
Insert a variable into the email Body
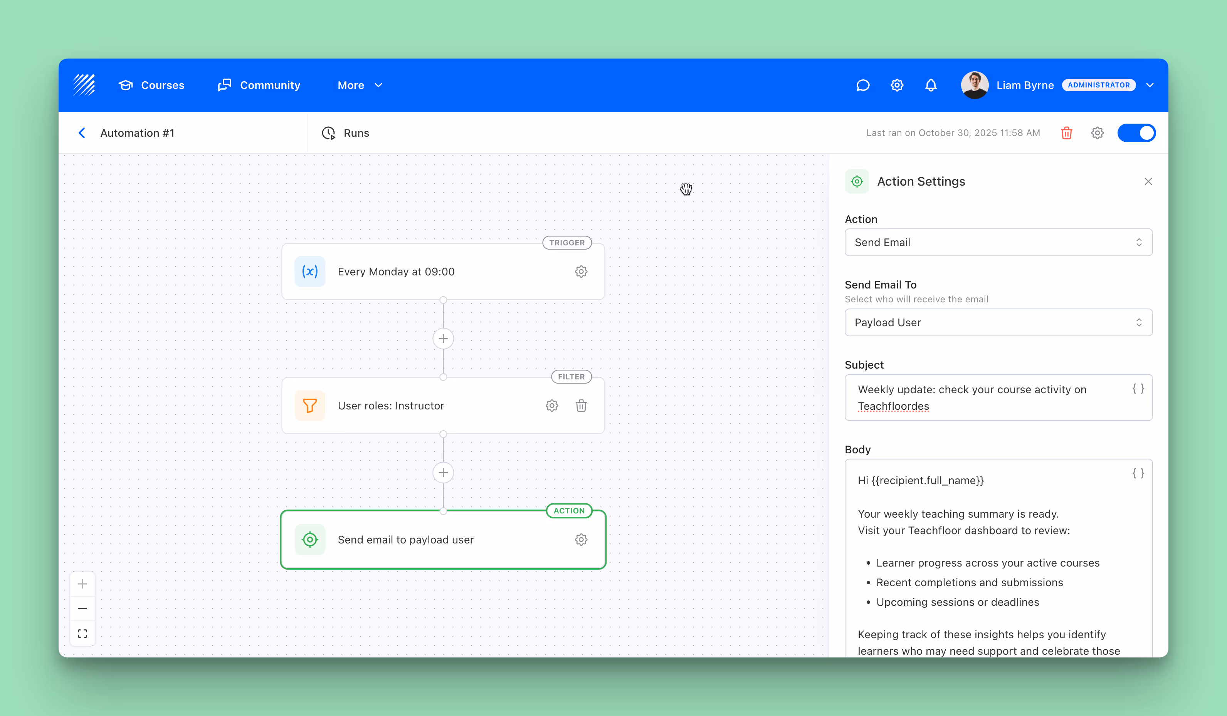pos(1138,473)
